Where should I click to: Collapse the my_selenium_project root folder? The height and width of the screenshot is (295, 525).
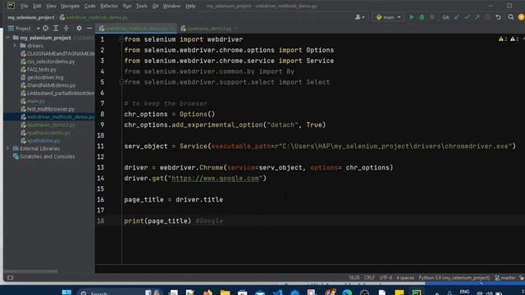(x=8, y=38)
